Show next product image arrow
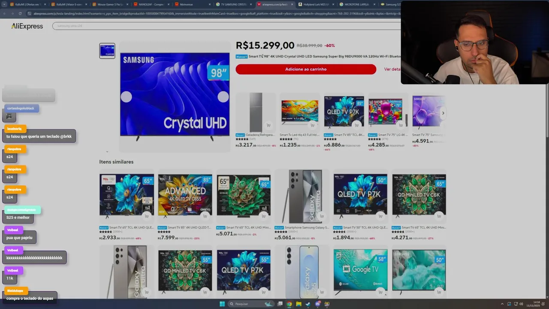Viewport: 549px width, 309px height. (223, 97)
